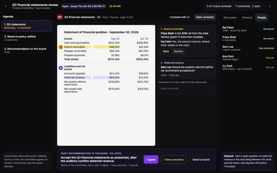Click the I agree button
The width and height of the screenshot is (277, 173).
tap(151, 160)
